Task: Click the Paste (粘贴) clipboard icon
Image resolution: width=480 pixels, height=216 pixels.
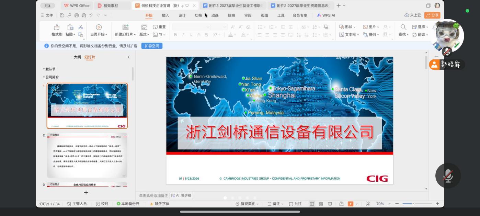Action: click(x=70, y=27)
